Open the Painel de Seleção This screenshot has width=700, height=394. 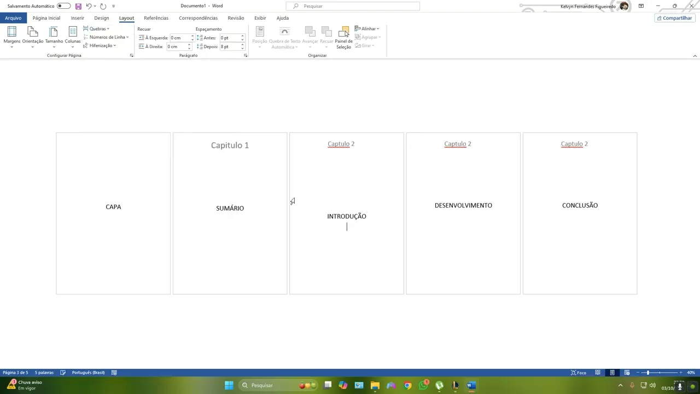(x=343, y=37)
